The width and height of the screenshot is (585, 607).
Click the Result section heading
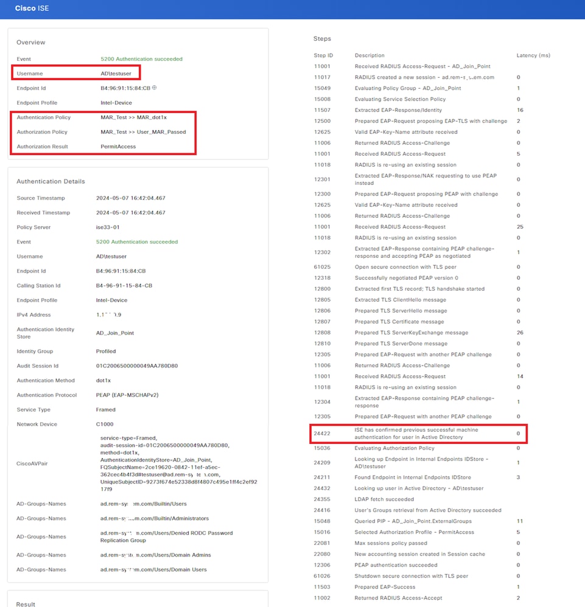26,604
